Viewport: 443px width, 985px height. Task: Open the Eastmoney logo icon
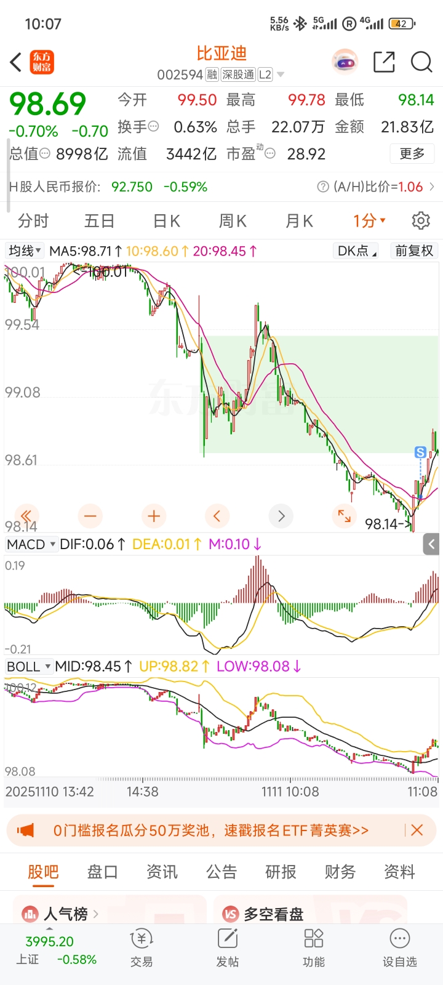click(x=42, y=62)
